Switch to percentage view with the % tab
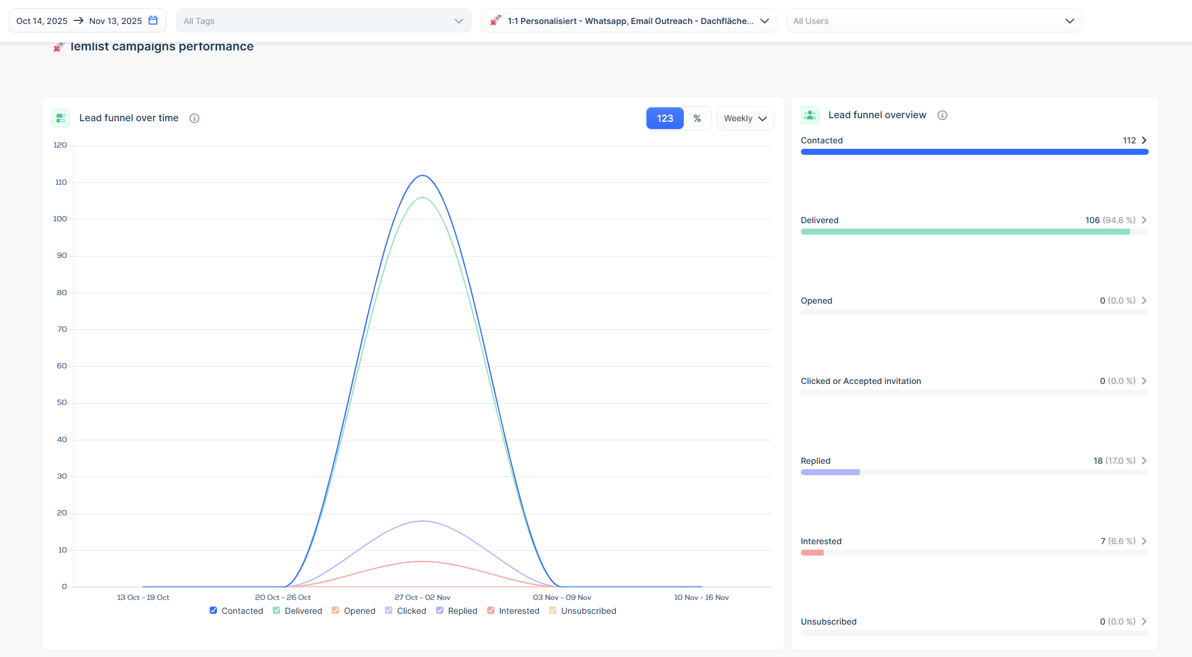Screen dimensions: 1192x657 click(697, 118)
